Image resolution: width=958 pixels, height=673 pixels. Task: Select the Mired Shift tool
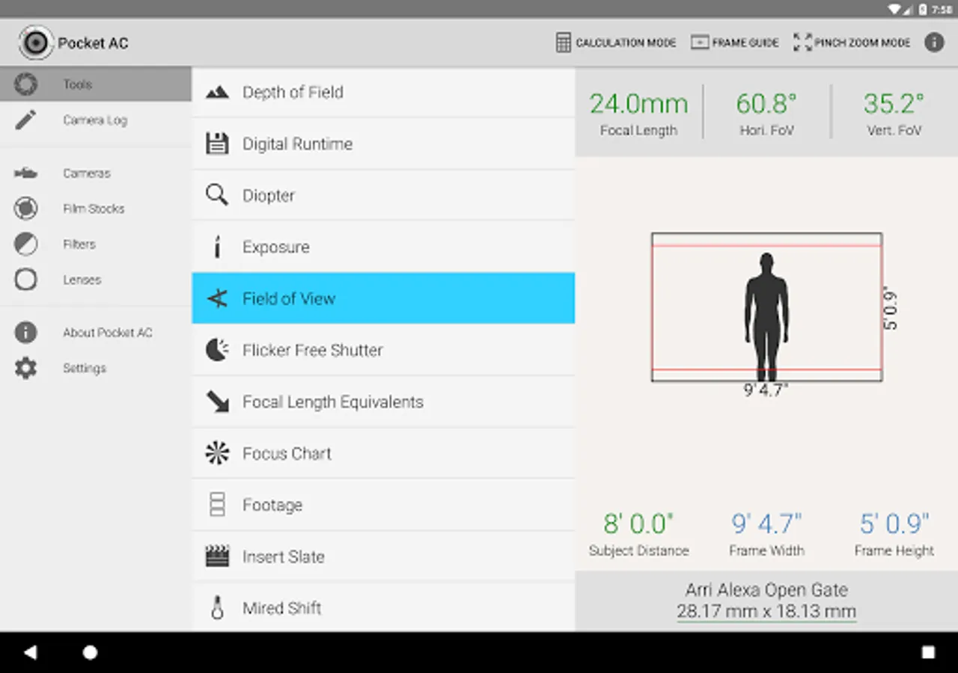click(x=383, y=607)
